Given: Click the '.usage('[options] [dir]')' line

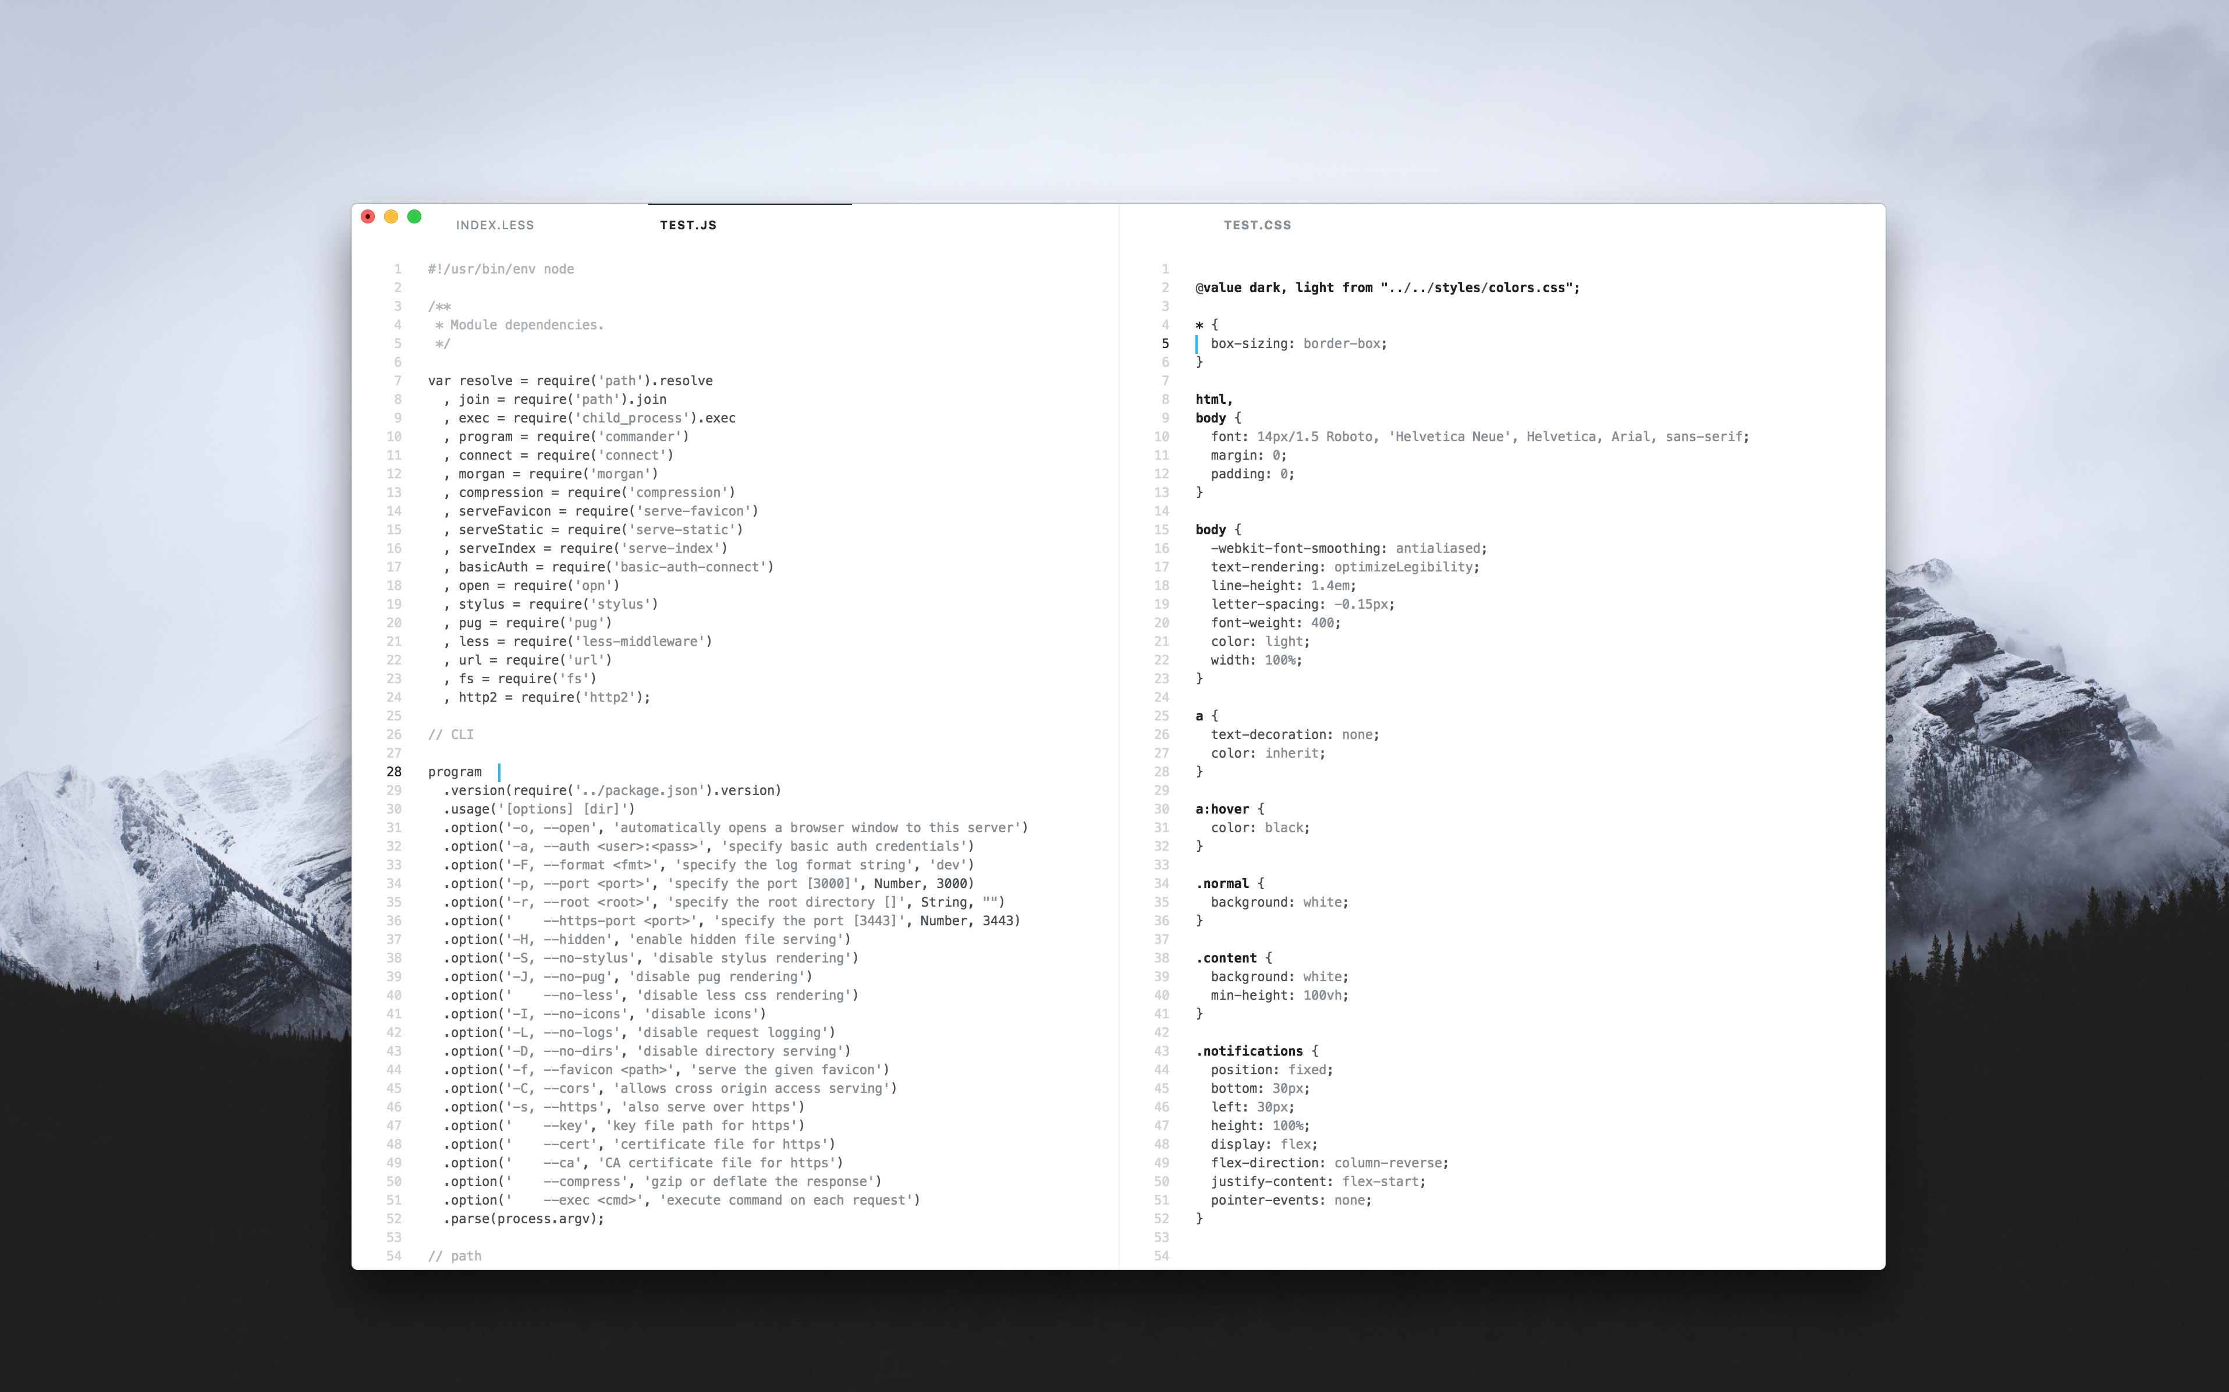Looking at the screenshot, I should pyautogui.click(x=539, y=809).
